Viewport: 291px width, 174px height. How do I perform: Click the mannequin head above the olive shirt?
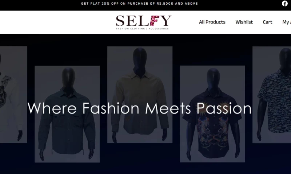coord(140,60)
